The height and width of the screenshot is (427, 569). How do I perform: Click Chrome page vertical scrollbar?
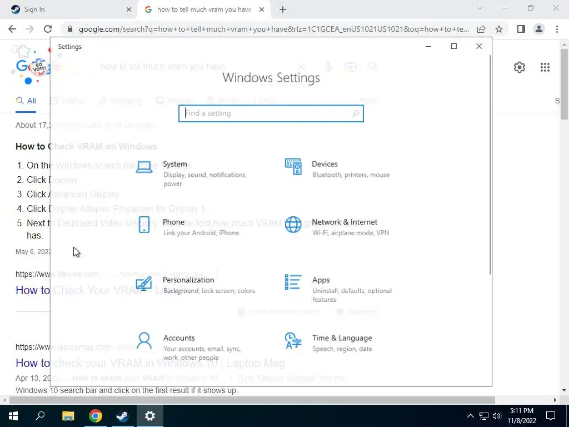564,85
